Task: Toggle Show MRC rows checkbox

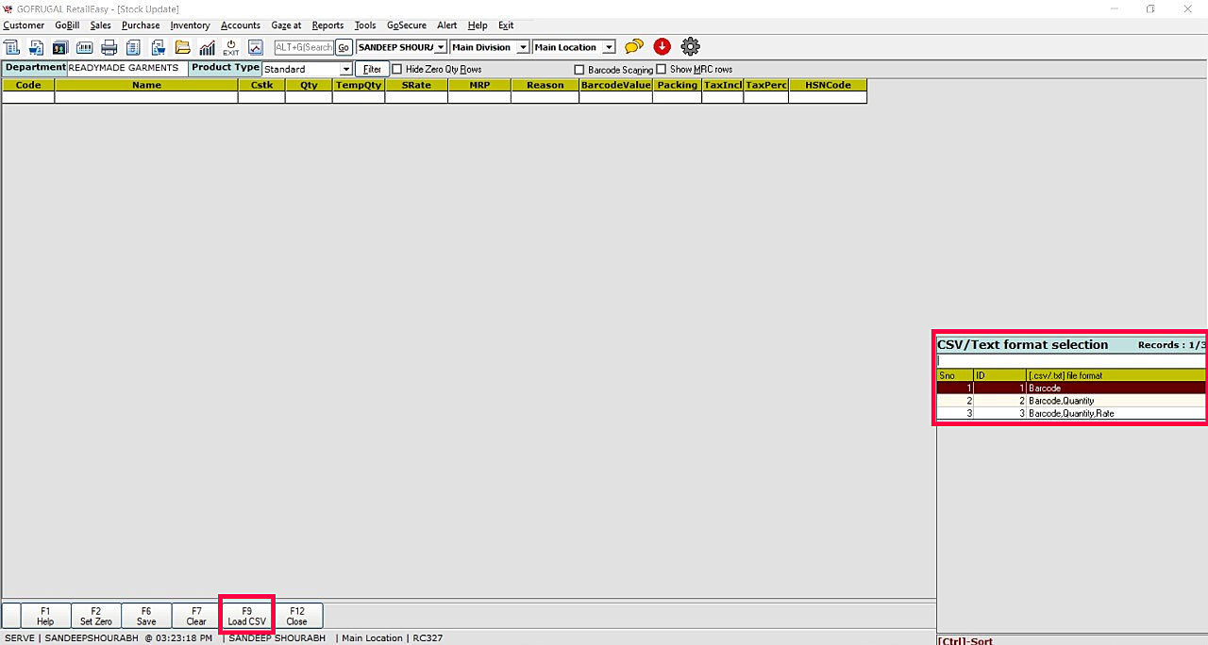Action: click(662, 69)
